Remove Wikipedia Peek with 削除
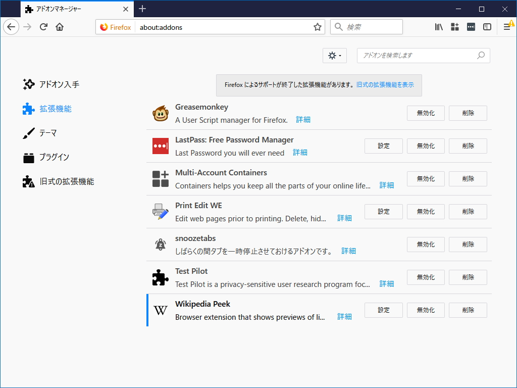 [468, 310]
